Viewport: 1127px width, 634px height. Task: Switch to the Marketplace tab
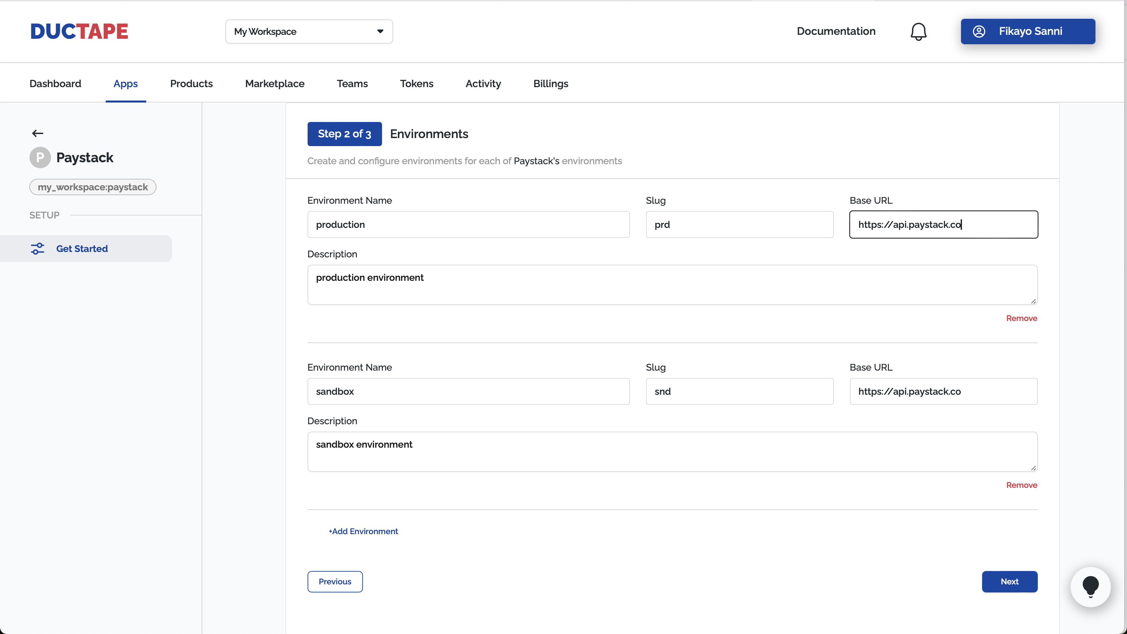tap(274, 83)
